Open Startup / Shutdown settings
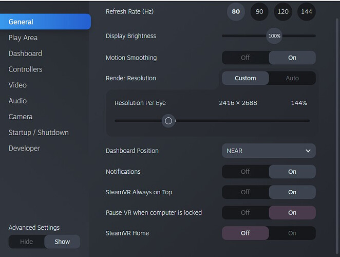 [39, 133]
